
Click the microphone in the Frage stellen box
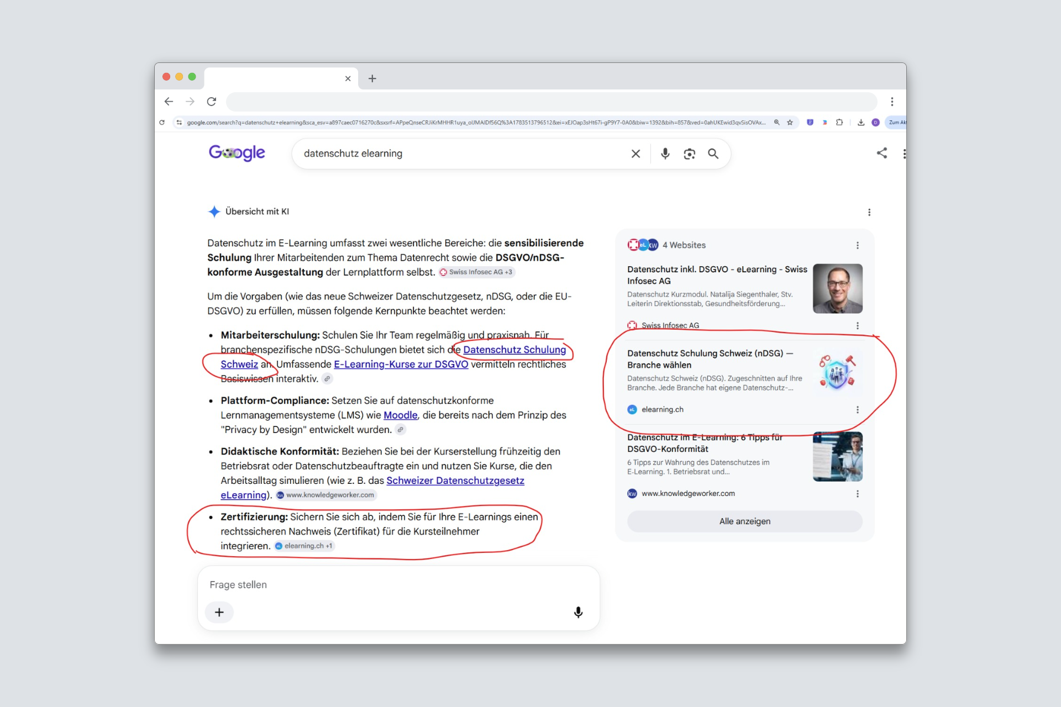[x=578, y=612]
